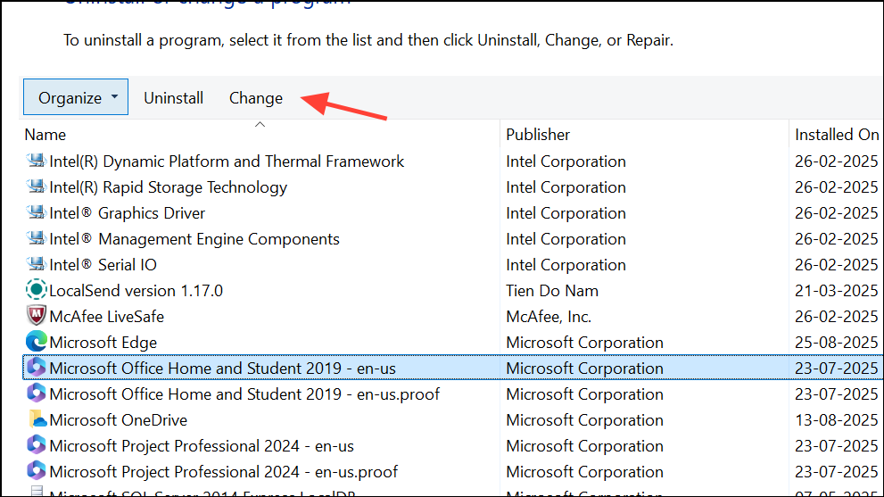The height and width of the screenshot is (497, 884).
Task: Click the Microsoft Office Home and Student 2019 en-us icon
Action: 37,369
